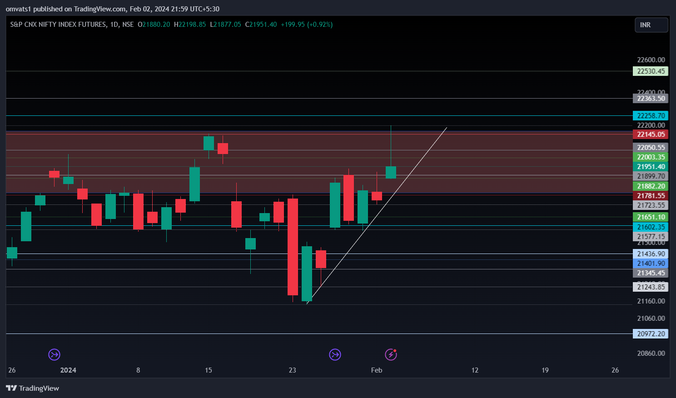Select the 22530.45 price label
676x398 pixels.
coord(651,71)
